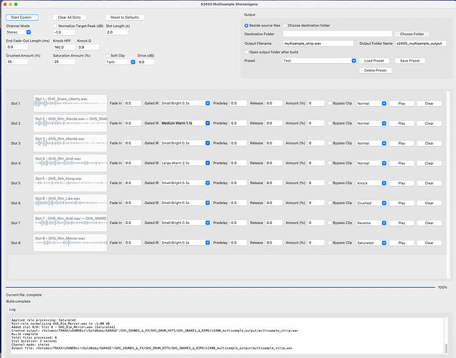Click the slots list vertical scrollbar
Image resolution: width=456 pixels, height=358 pixels.
point(448,185)
